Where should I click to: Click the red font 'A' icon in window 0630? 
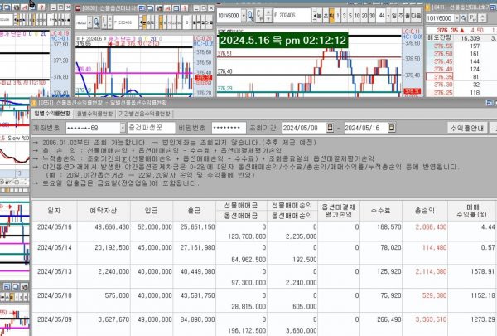(167, 8)
